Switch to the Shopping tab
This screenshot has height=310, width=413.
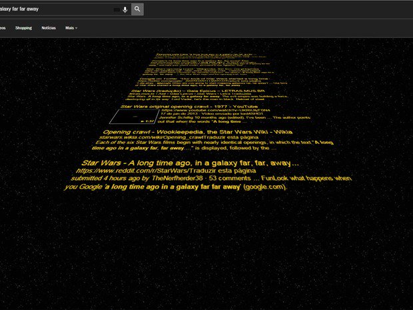(x=23, y=28)
